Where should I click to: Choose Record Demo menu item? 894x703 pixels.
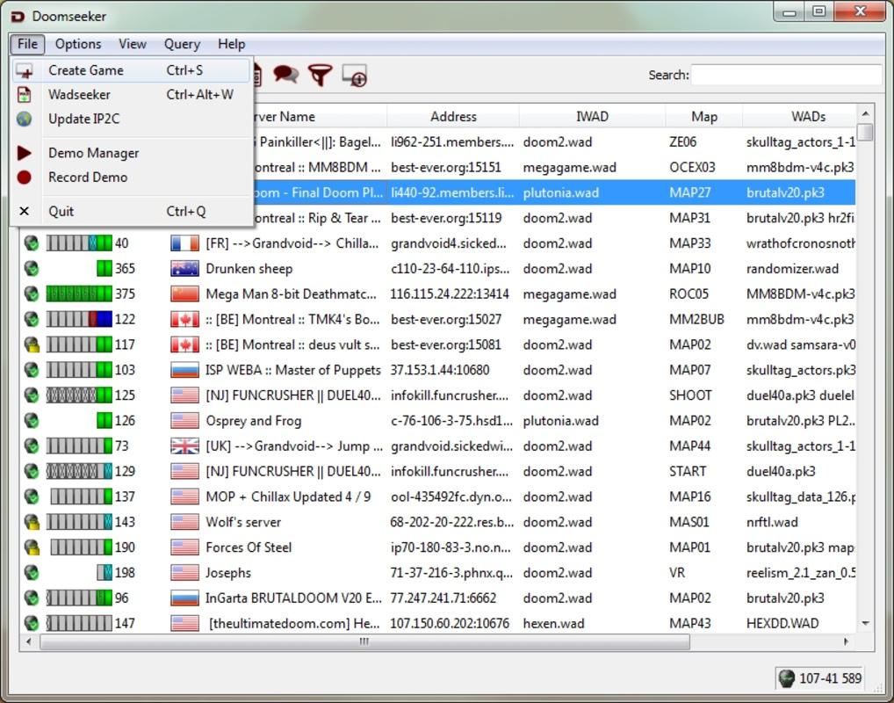pos(131,177)
